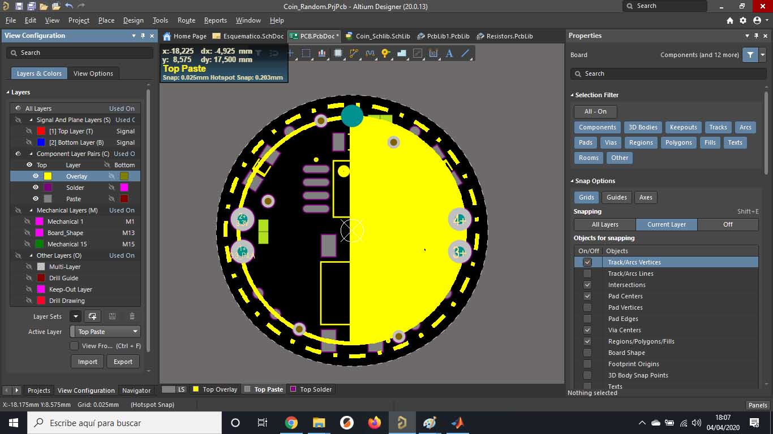Viewport: 773px width, 434px height.
Task: Switch to the Esquematico.SchDoc tab
Action: 248,36
